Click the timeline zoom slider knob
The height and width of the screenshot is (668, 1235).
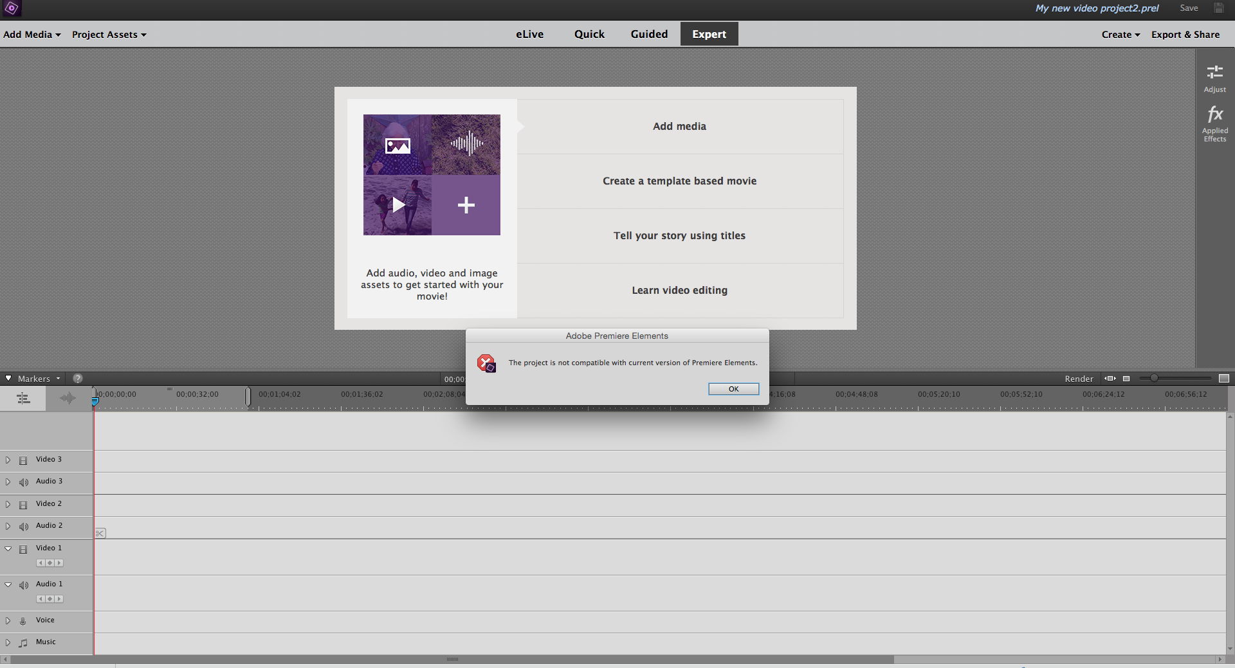coord(1154,378)
